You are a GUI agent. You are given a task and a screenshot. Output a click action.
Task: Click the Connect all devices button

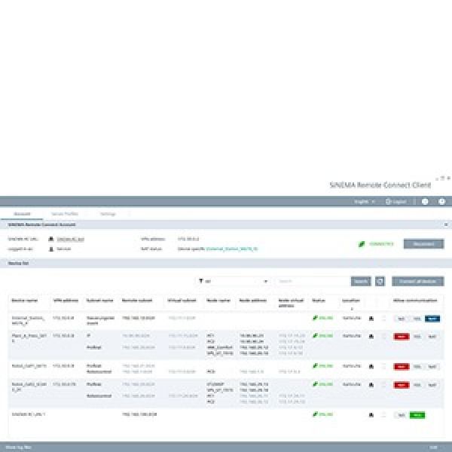tap(417, 281)
